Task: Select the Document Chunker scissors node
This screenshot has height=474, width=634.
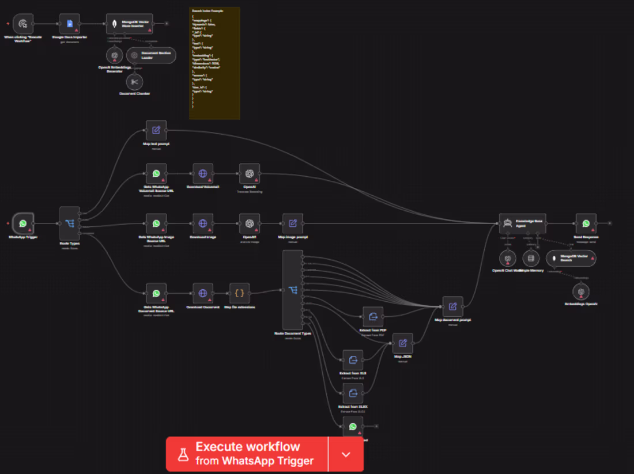Action: point(135,82)
